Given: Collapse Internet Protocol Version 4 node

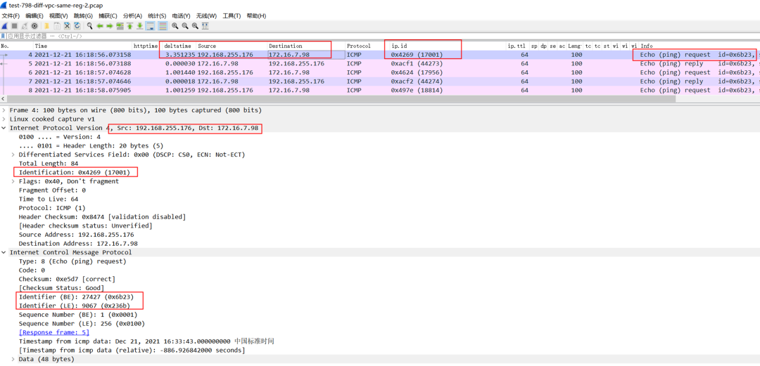Looking at the screenshot, I should [x=4, y=128].
